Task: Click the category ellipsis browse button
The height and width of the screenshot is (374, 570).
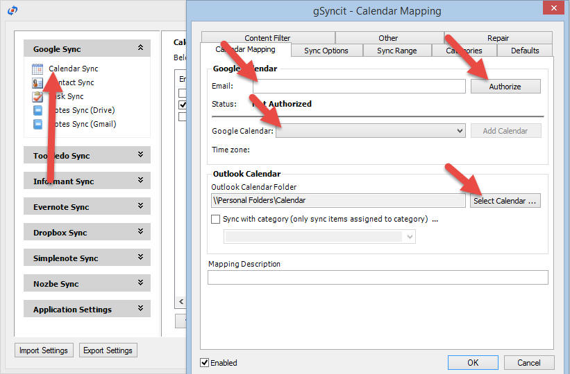Action: (435, 219)
